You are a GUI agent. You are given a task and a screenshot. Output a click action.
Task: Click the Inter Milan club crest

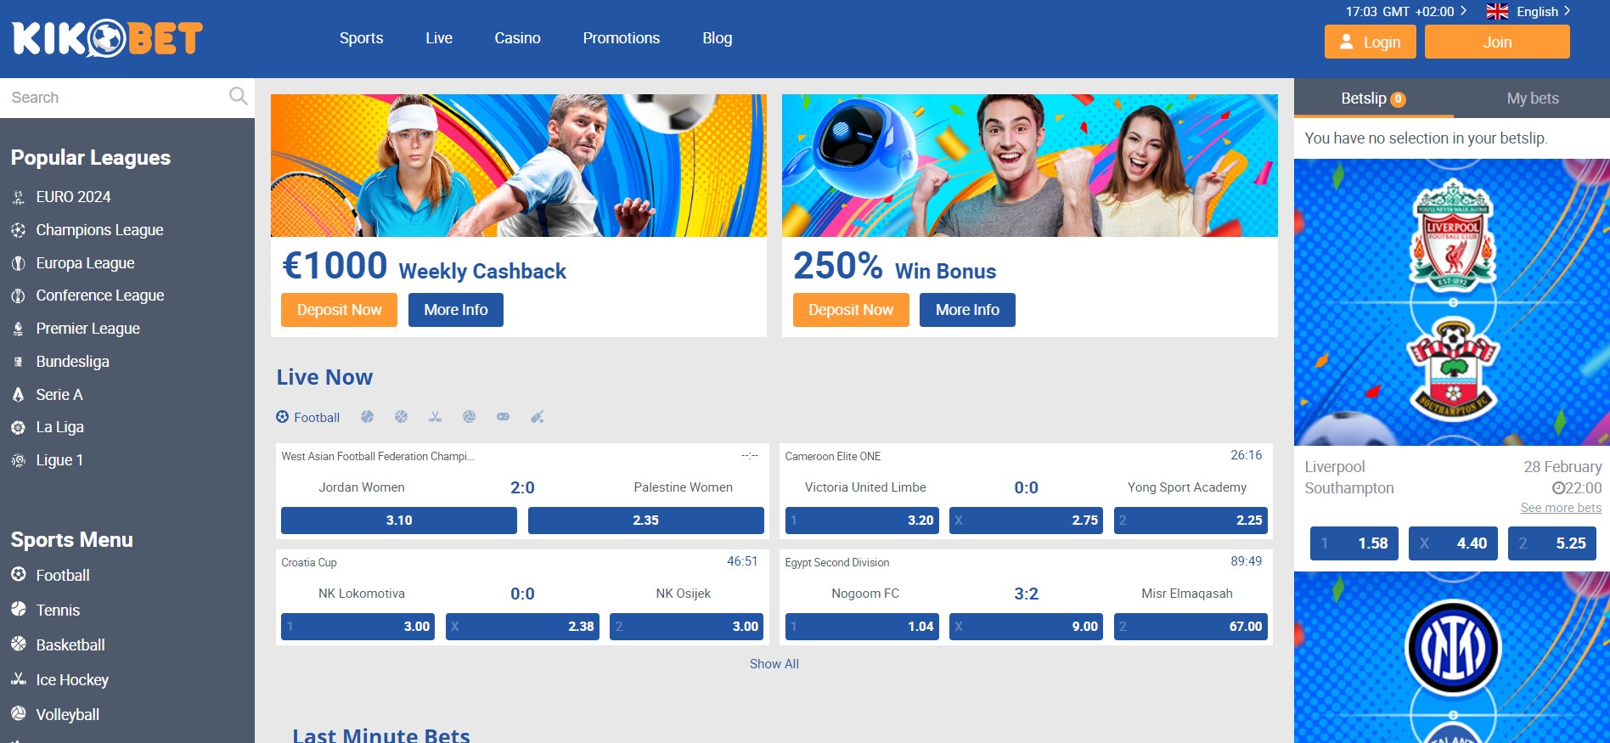(x=1453, y=648)
